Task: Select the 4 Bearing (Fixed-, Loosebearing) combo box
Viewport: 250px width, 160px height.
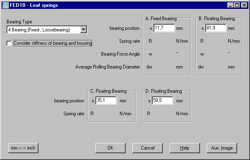Action: point(47,29)
